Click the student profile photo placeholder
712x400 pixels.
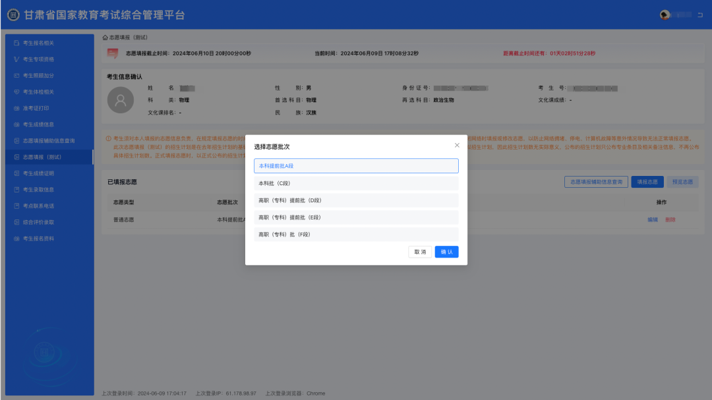(121, 100)
